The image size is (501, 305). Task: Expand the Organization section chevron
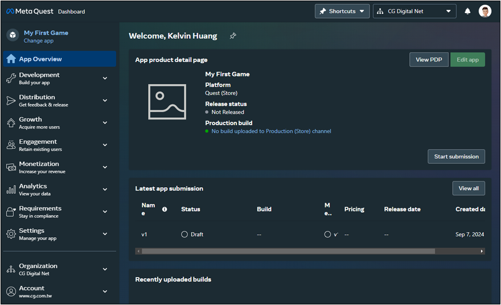tap(105, 269)
